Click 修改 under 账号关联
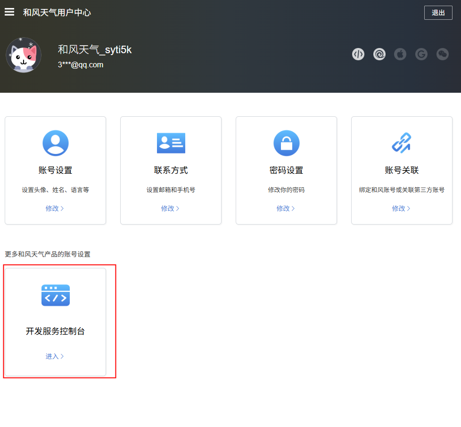The image size is (461, 427). pyautogui.click(x=401, y=208)
